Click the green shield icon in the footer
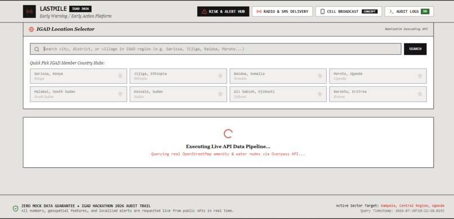Image resolution: width=454 pixels, height=219 pixels. click(x=15, y=208)
